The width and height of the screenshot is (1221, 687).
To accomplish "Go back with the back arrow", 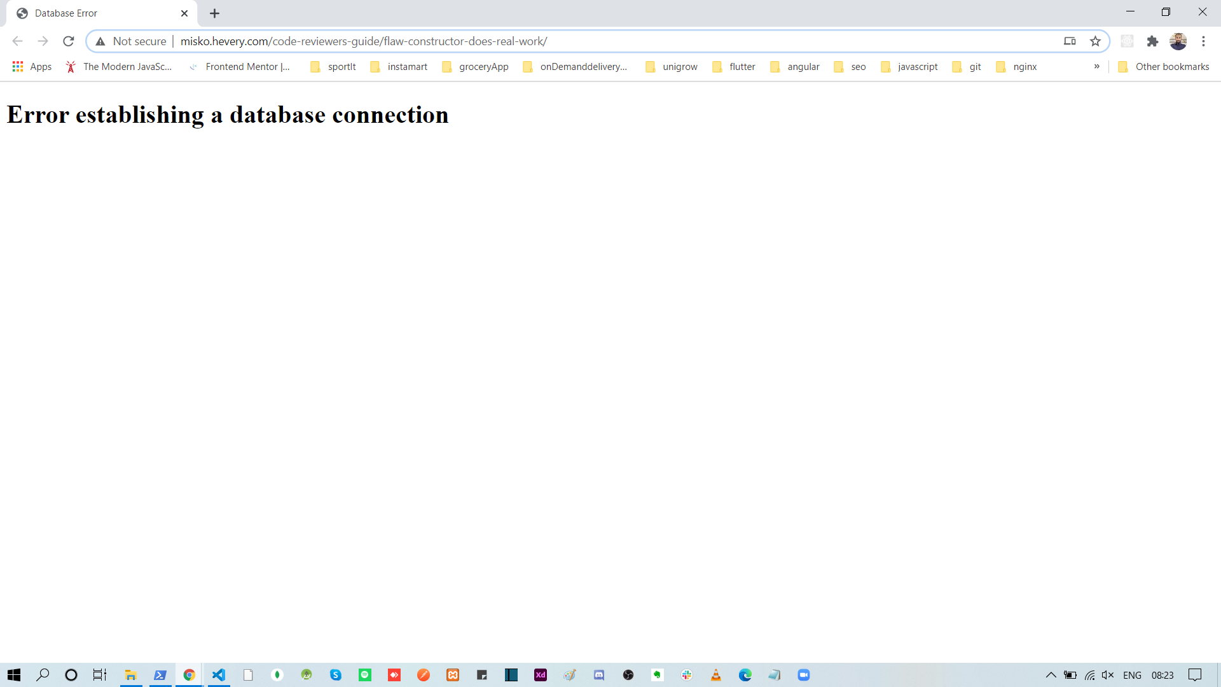I will tap(17, 41).
